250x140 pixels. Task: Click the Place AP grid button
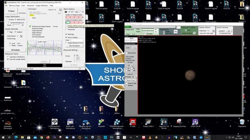coord(130,80)
